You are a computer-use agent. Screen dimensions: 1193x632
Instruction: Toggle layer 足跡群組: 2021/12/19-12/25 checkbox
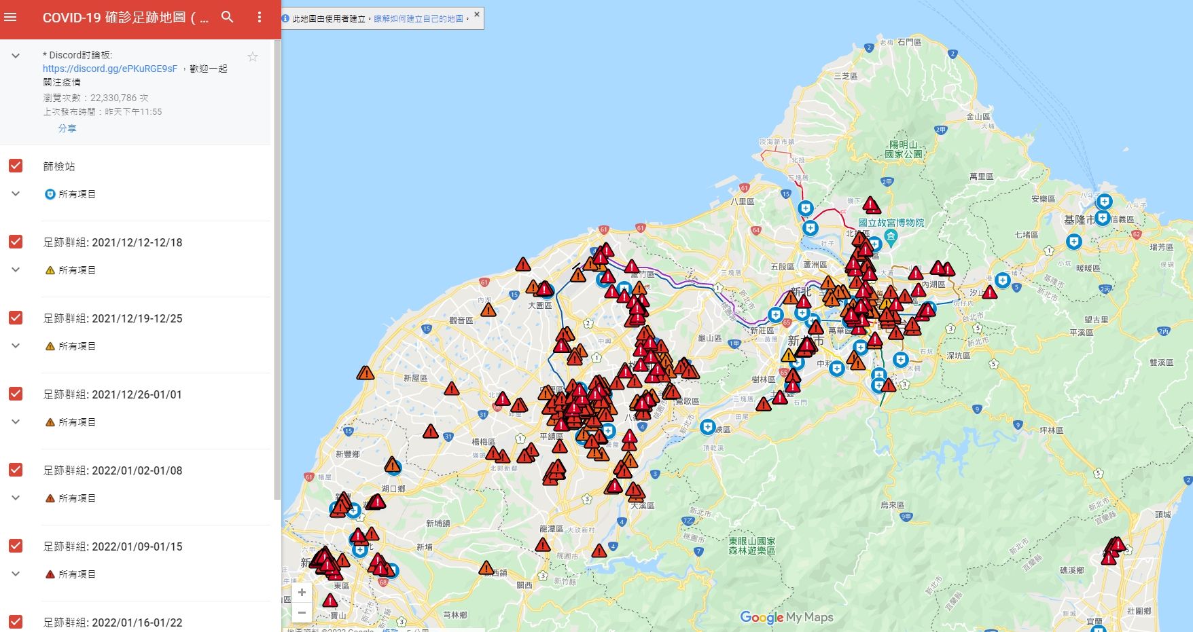16,318
